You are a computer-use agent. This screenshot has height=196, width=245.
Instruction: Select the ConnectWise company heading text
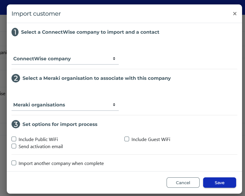90,32
